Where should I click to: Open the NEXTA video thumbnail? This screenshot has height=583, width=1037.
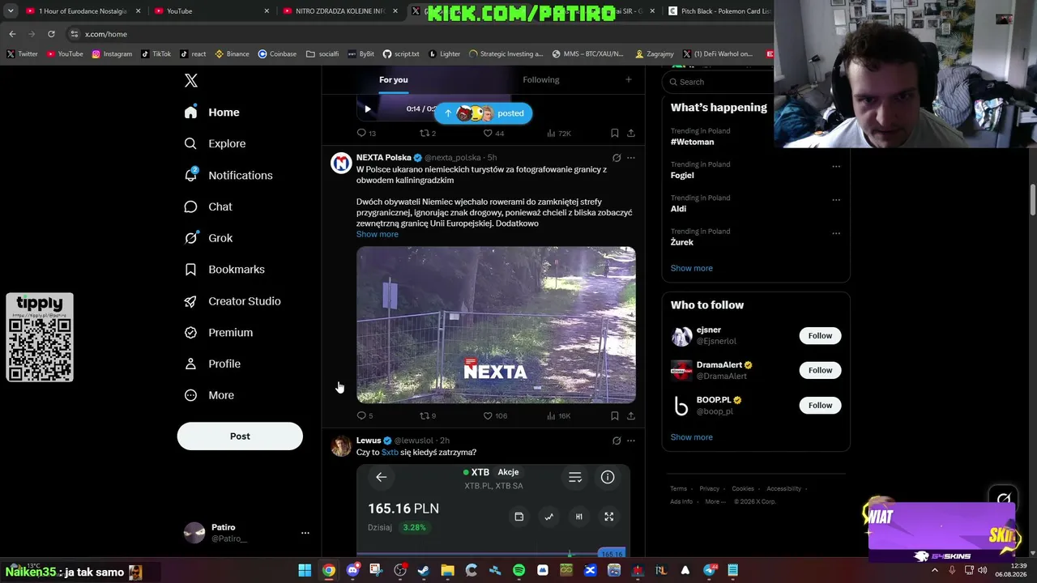pos(496,325)
